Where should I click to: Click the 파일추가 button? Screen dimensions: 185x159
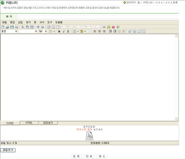point(8,150)
